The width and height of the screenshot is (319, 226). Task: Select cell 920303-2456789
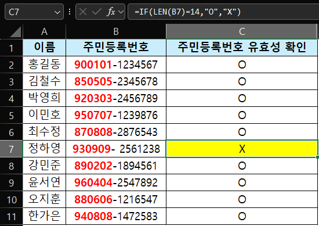[116, 98]
